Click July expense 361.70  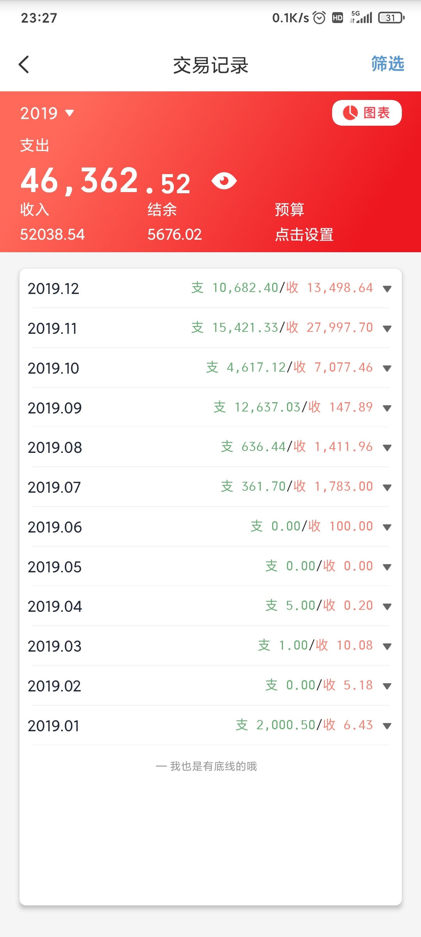point(264,486)
